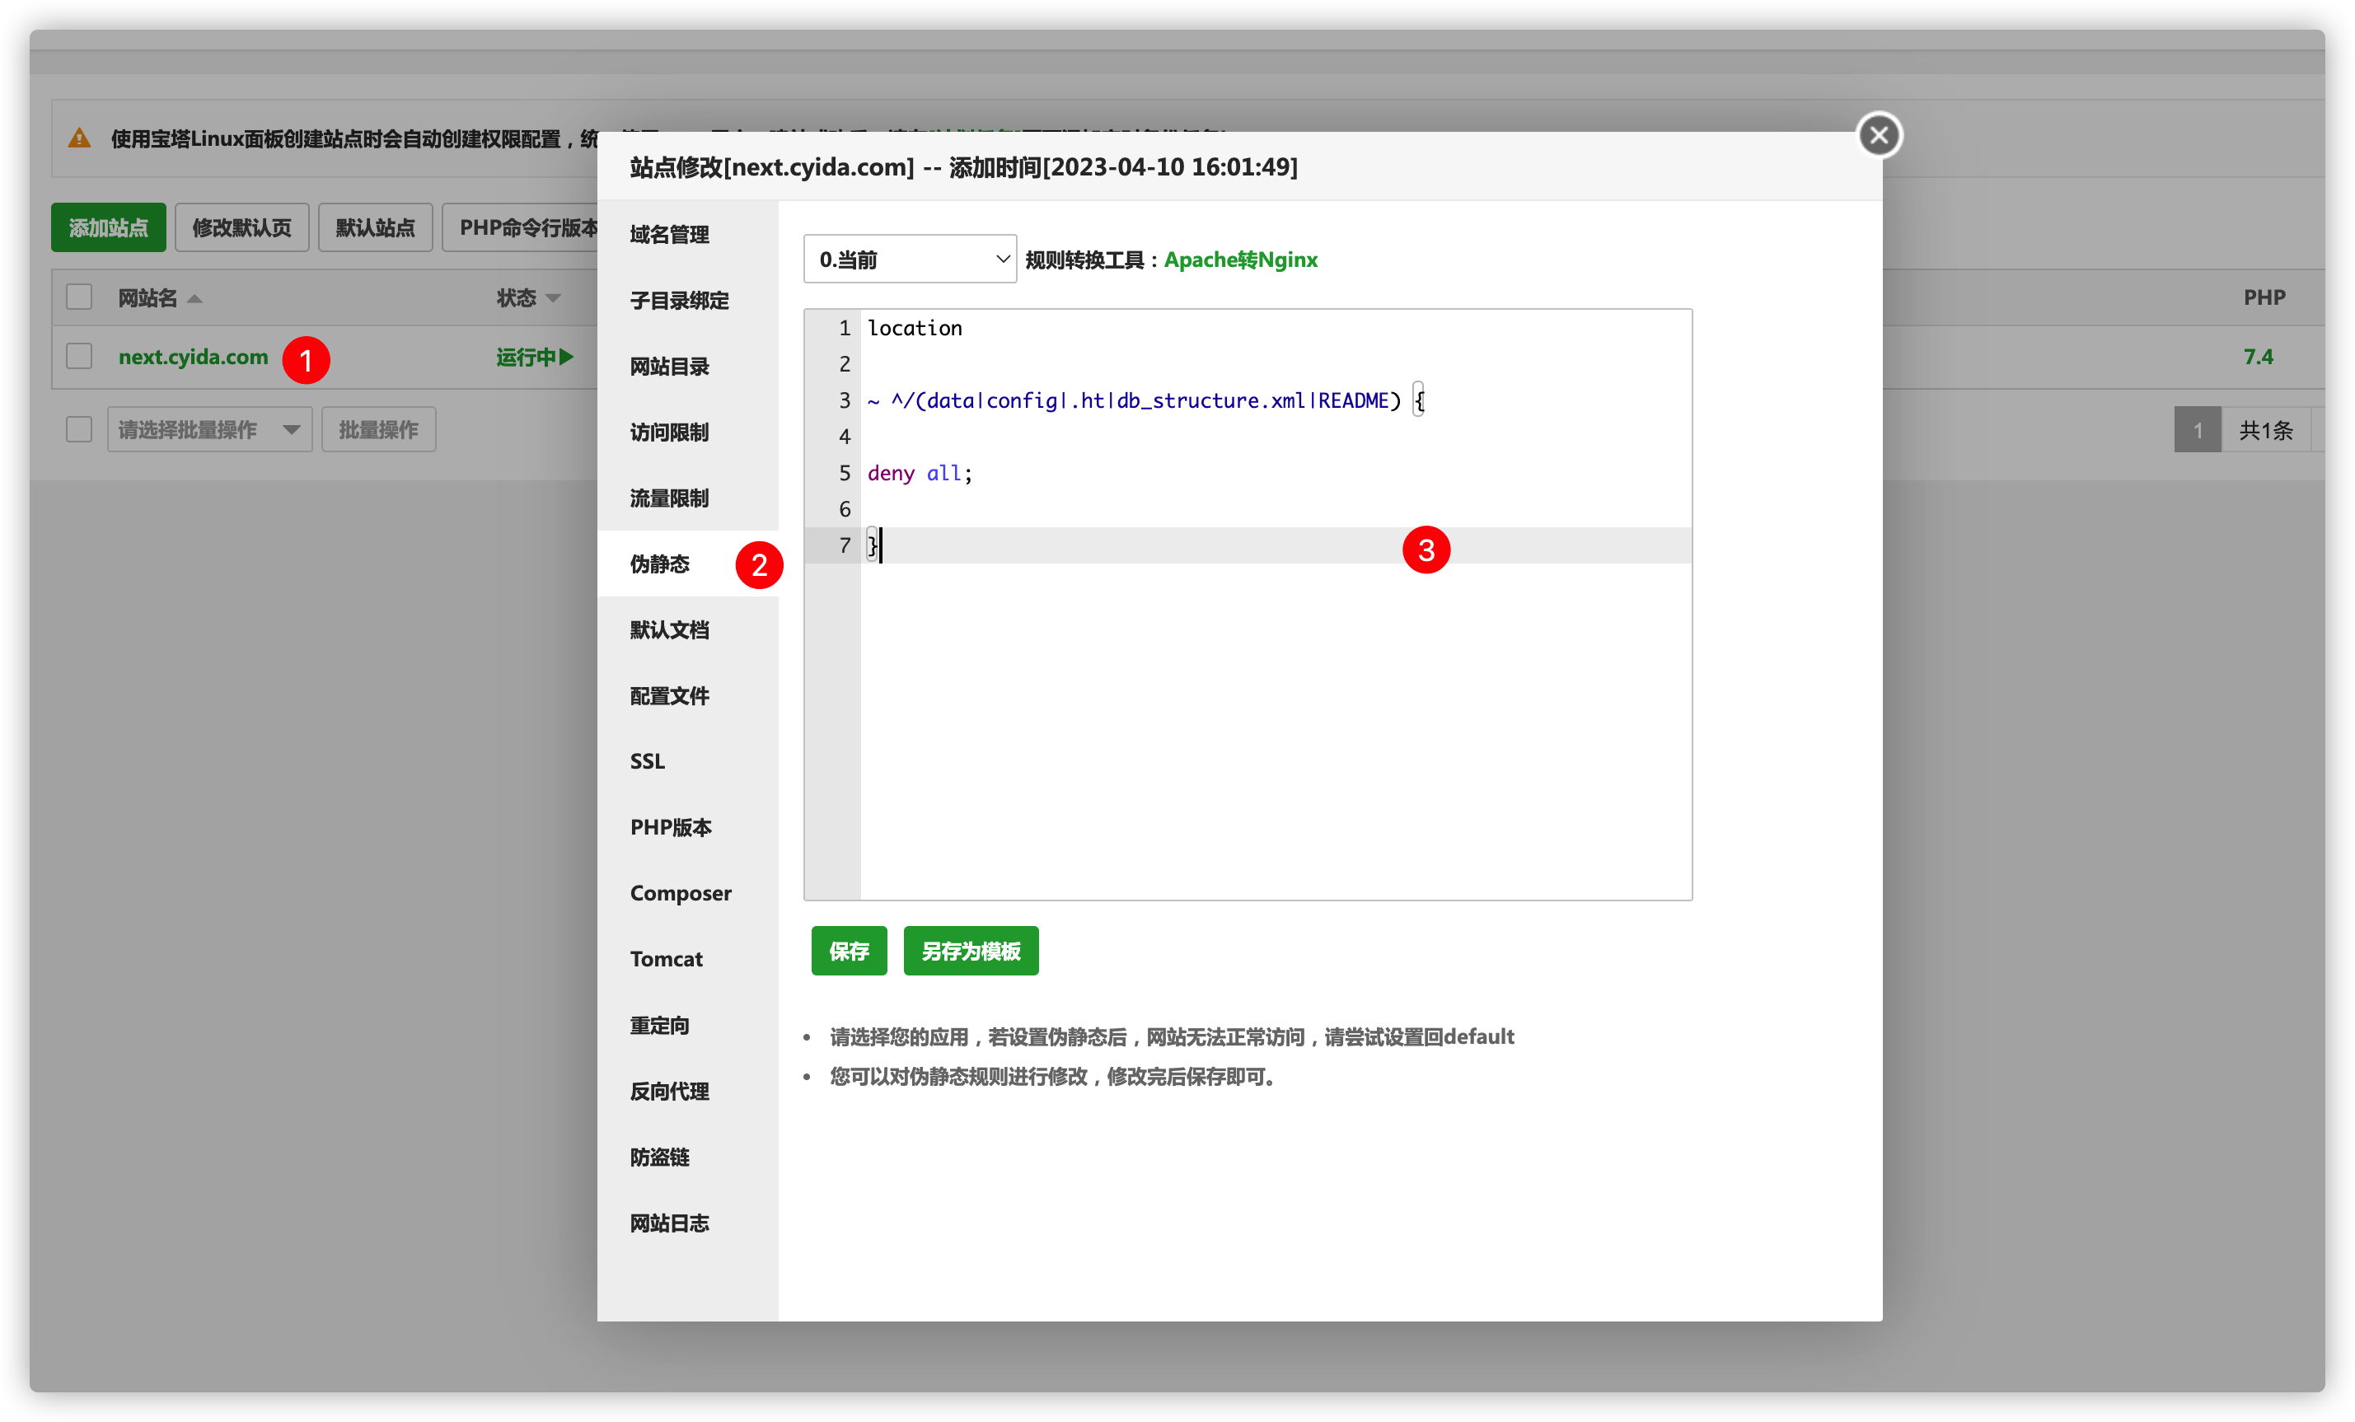Click the next.cyida.com site link

tap(193, 357)
